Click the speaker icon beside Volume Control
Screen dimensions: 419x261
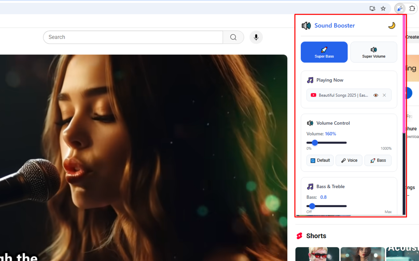point(310,123)
